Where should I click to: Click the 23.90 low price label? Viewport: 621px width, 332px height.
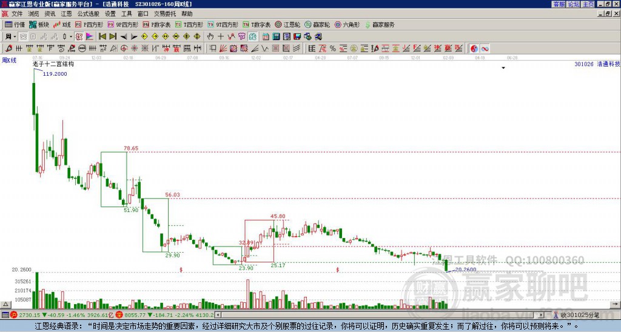click(x=246, y=268)
